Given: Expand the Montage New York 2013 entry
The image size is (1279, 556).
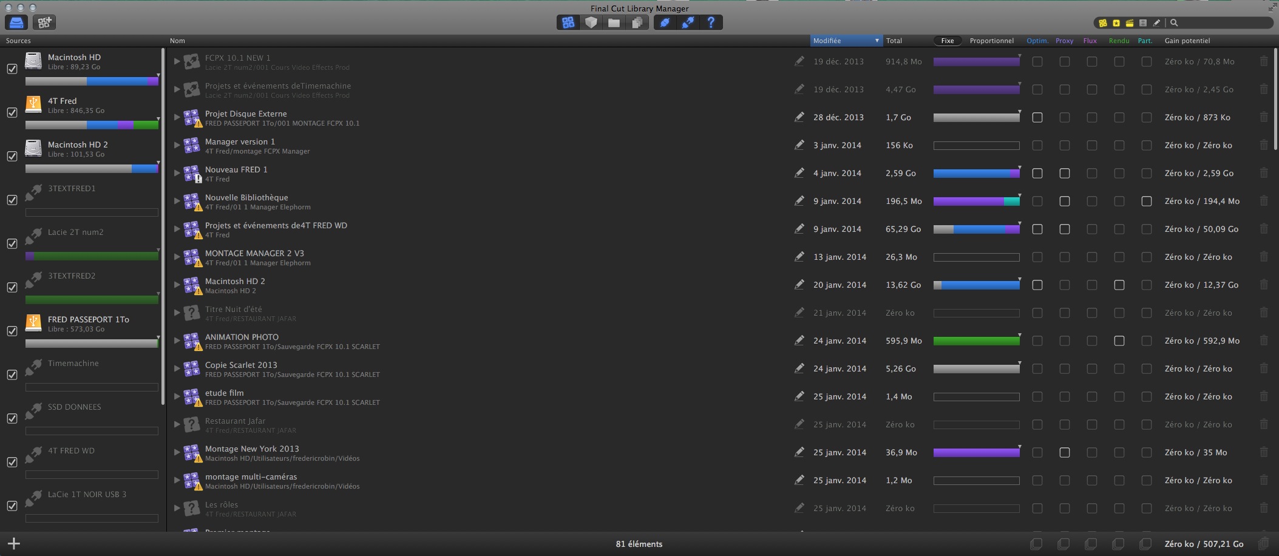Looking at the screenshot, I should pyautogui.click(x=177, y=452).
